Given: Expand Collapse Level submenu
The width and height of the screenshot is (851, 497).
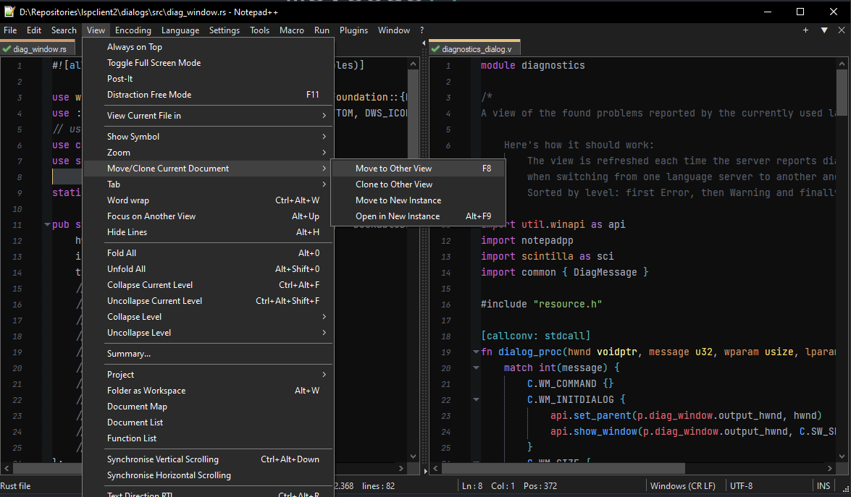Looking at the screenshot, I should pyautogui.click(x=209, y=317).
